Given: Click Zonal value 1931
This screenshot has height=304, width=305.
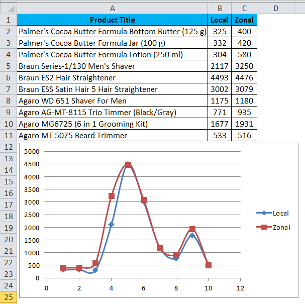Looking at the screenshot, I should (244, 124).
